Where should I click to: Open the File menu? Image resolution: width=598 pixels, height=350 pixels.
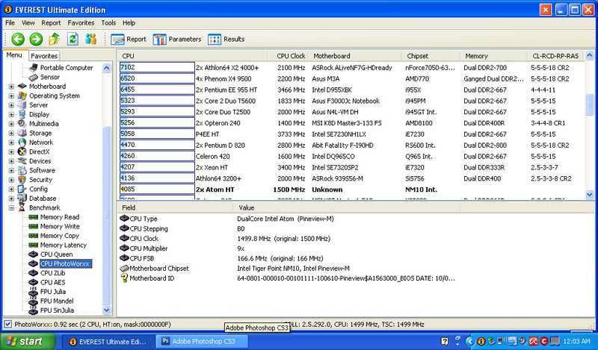(10, 23)
